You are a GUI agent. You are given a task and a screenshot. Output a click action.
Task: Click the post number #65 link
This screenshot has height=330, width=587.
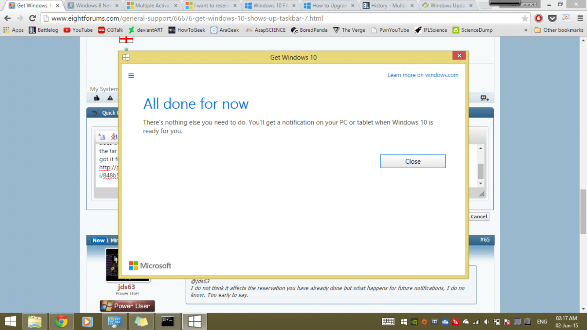click(484, 240)
